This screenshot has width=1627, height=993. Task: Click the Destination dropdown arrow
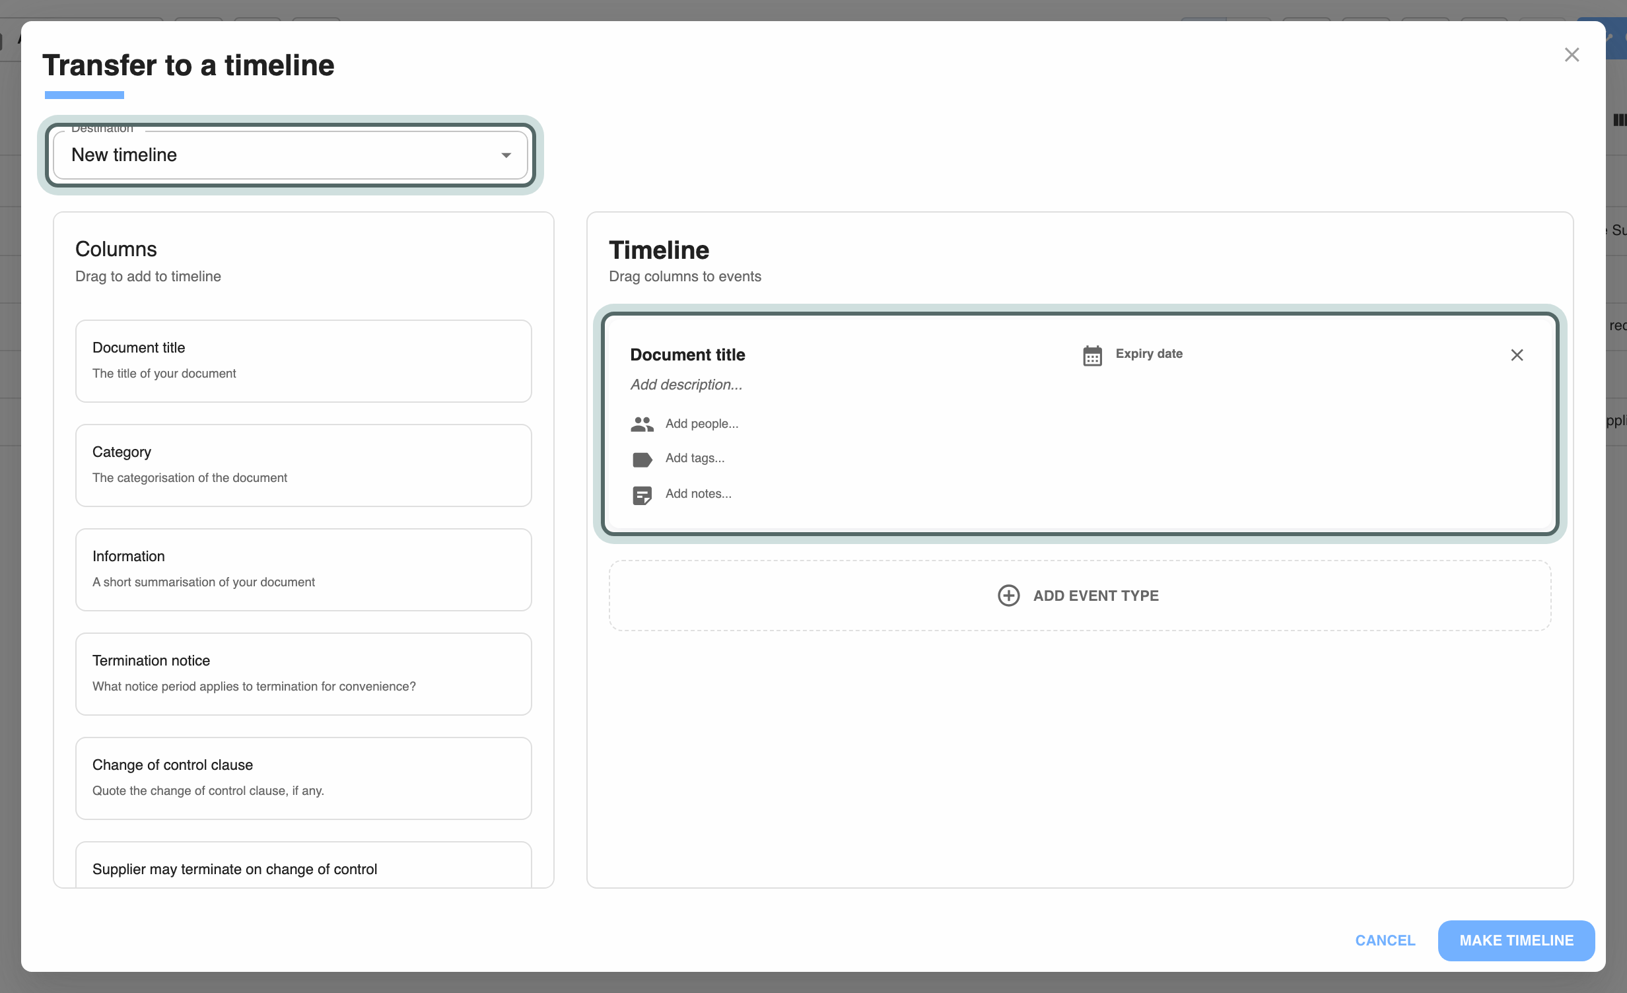[506, 155]
